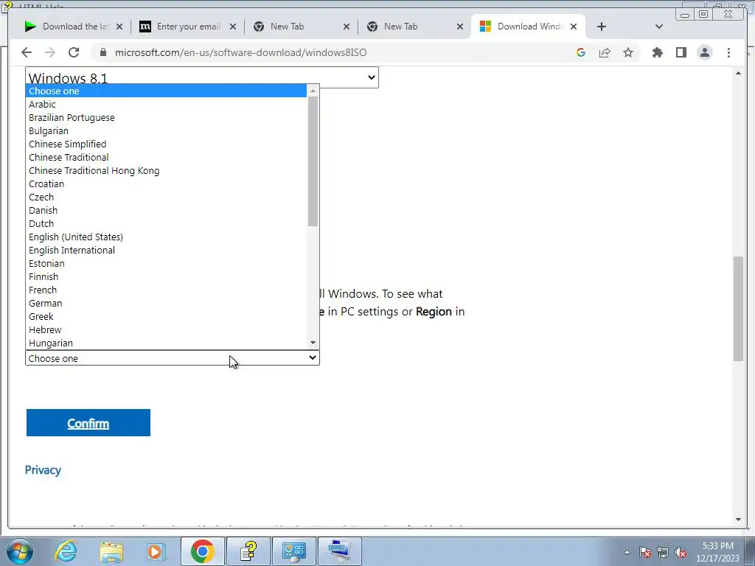This screenshot has width=755, height=566.
Task: Select Hungarian from the list
Action: click(x=166, y=343)
